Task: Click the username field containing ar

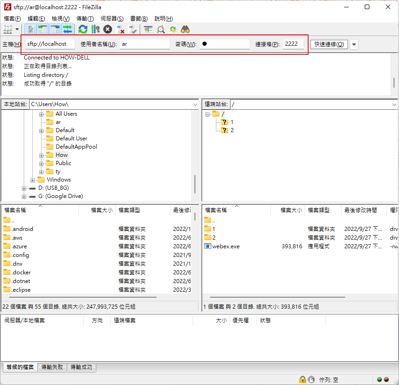Action: click(x=145, y=44)
